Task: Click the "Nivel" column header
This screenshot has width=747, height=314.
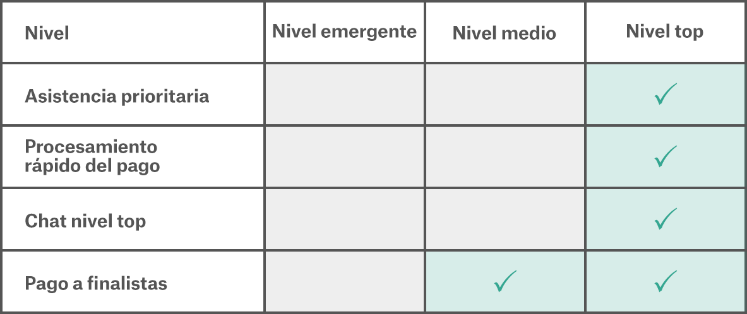Action: tap(47, 33)
